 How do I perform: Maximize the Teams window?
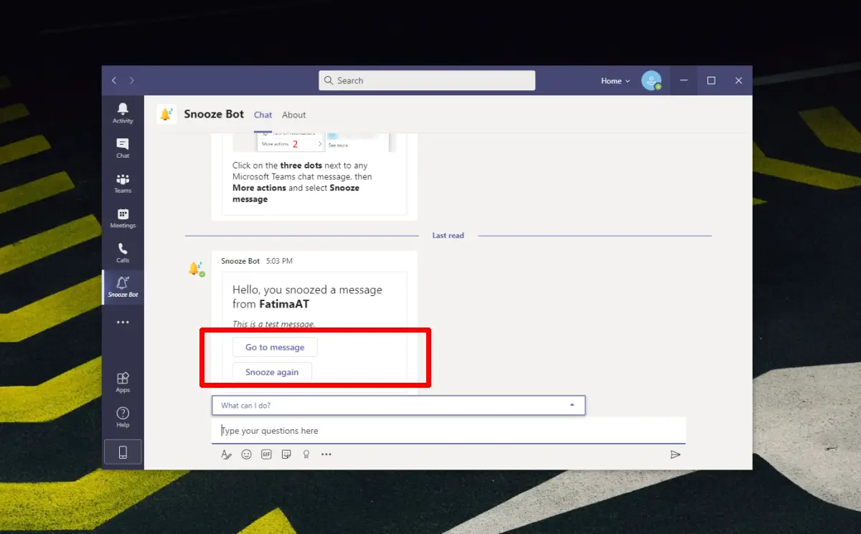point(711,81)
